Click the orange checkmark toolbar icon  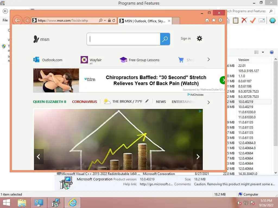point(253,21)
